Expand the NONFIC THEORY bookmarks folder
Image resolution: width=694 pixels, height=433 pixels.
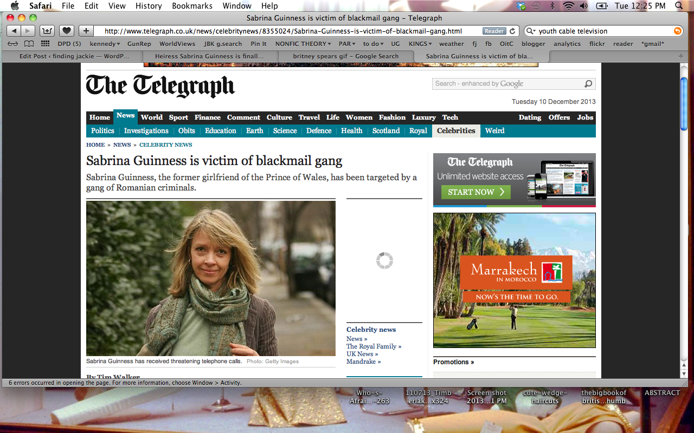303,44
